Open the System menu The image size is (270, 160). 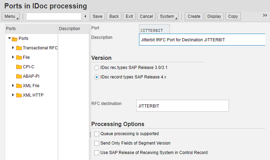(167, 16)
